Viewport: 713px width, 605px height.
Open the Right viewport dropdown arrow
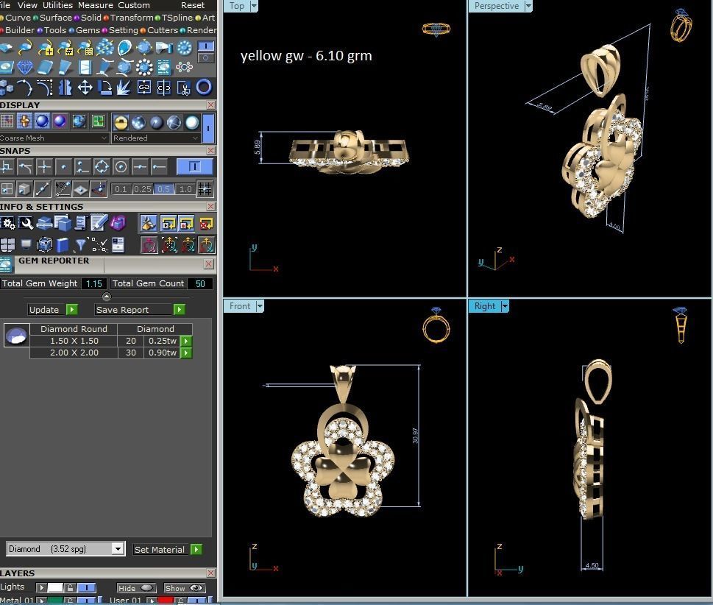[505, 306]
